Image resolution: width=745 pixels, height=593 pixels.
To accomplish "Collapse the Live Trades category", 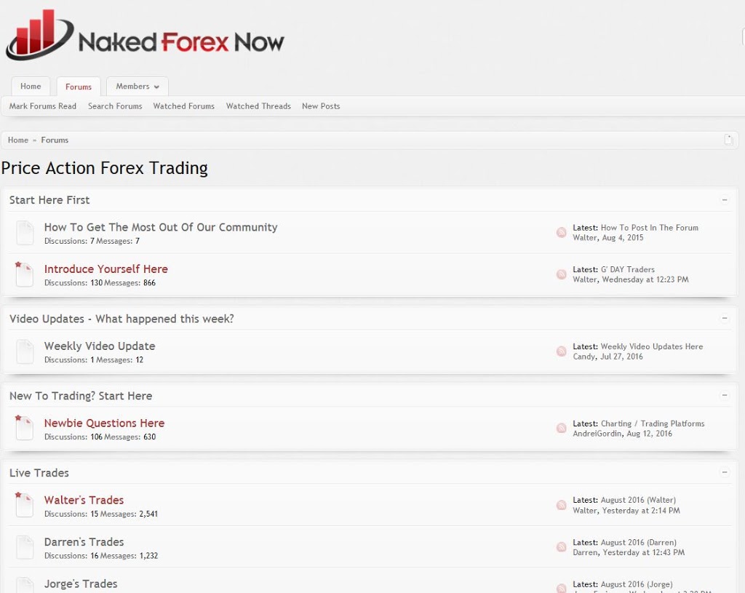I will [725, 472].
